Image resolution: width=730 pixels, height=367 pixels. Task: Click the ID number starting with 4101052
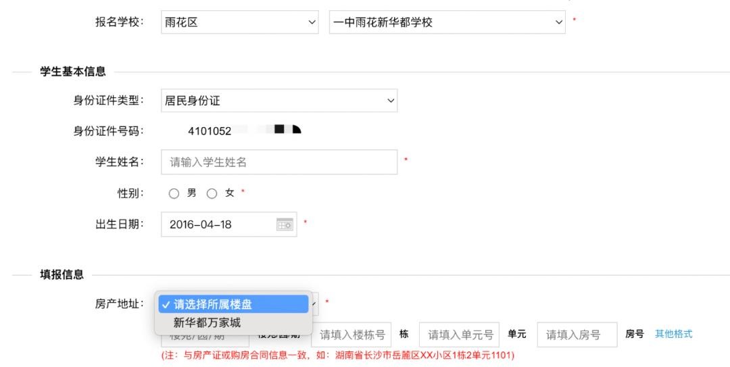[210, 130]
